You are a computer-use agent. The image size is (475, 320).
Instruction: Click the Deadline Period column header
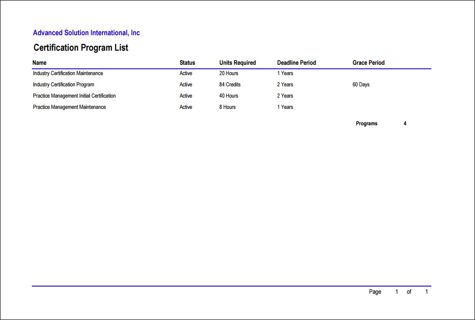296,62
